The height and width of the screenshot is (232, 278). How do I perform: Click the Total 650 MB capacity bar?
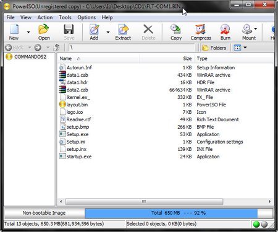pyautogui.click(x=179, y=213)
